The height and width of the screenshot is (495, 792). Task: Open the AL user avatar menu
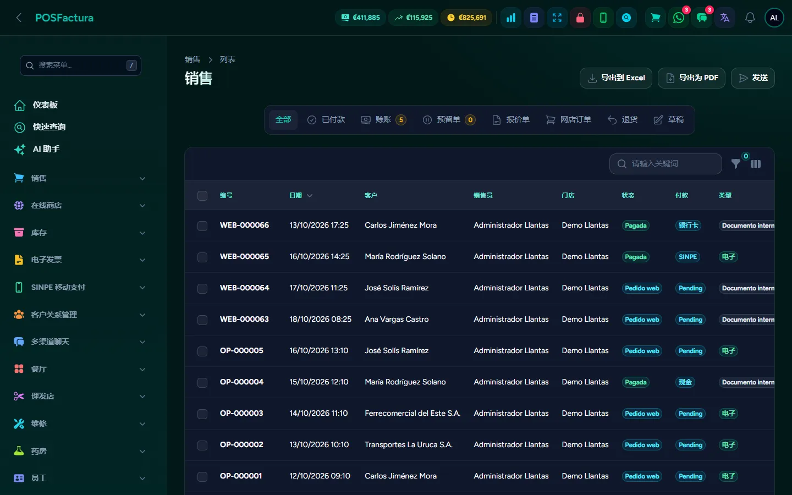[774, 18]
